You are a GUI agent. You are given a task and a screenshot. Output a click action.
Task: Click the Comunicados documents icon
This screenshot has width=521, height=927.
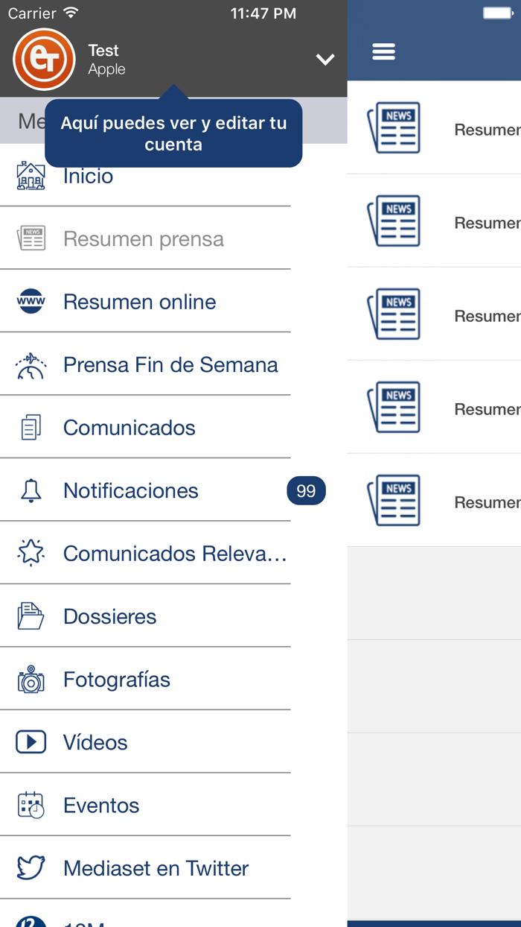(30, 427)
